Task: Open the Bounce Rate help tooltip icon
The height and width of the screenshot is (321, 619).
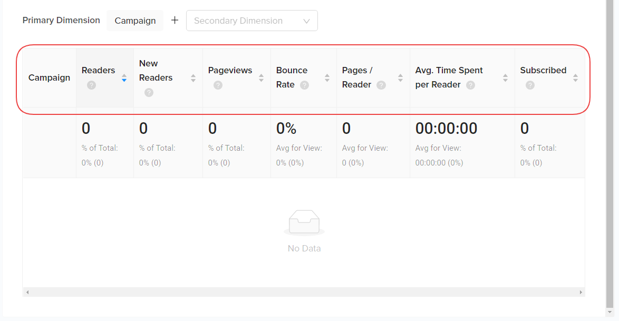Action: (304, 85)
